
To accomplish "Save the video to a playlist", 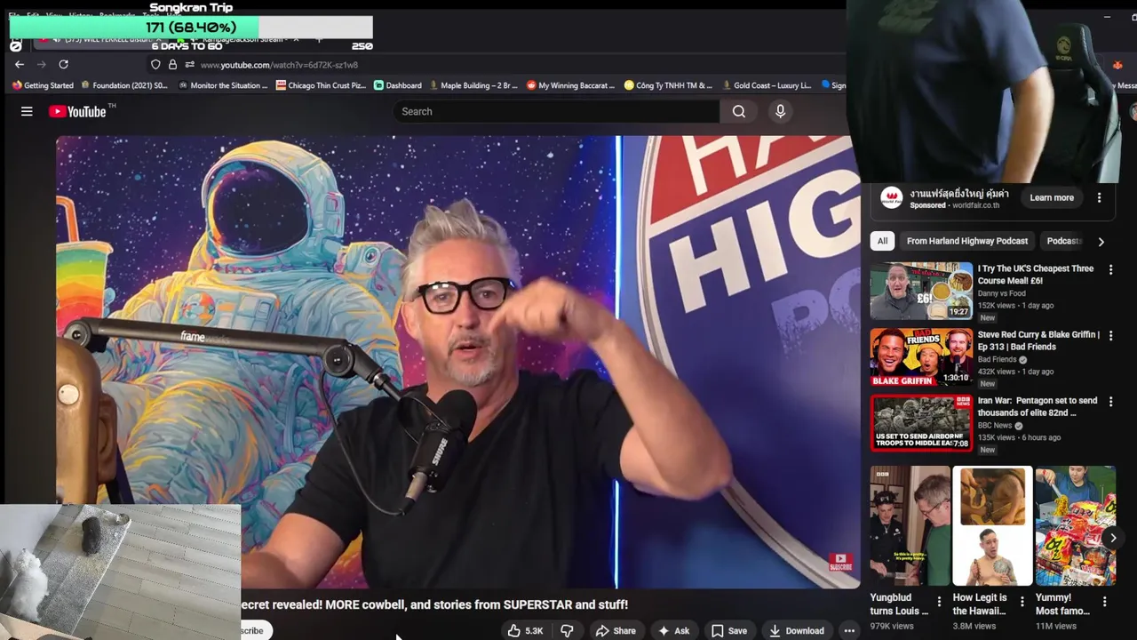I will click(729, 630).
